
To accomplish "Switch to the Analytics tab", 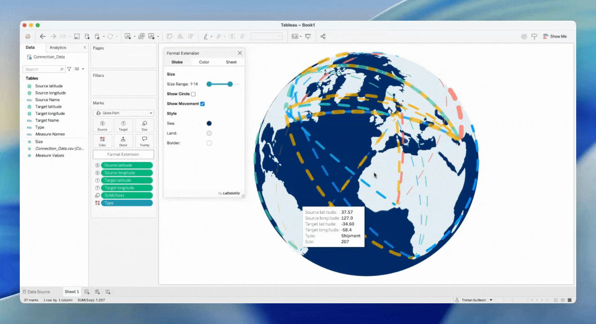I will (x=58, y=47).
